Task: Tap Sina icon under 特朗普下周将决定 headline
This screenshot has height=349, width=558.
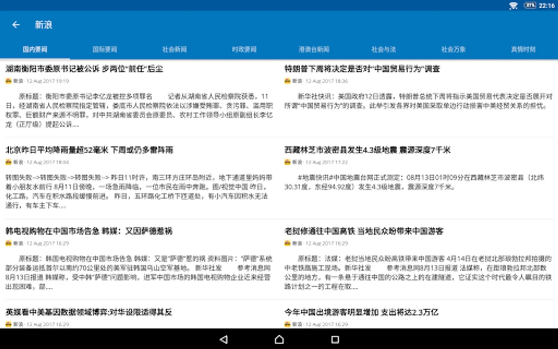Action: pos(288,81)
